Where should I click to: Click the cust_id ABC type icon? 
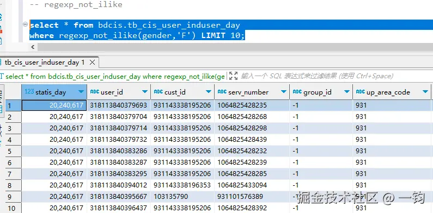point(158,91)
